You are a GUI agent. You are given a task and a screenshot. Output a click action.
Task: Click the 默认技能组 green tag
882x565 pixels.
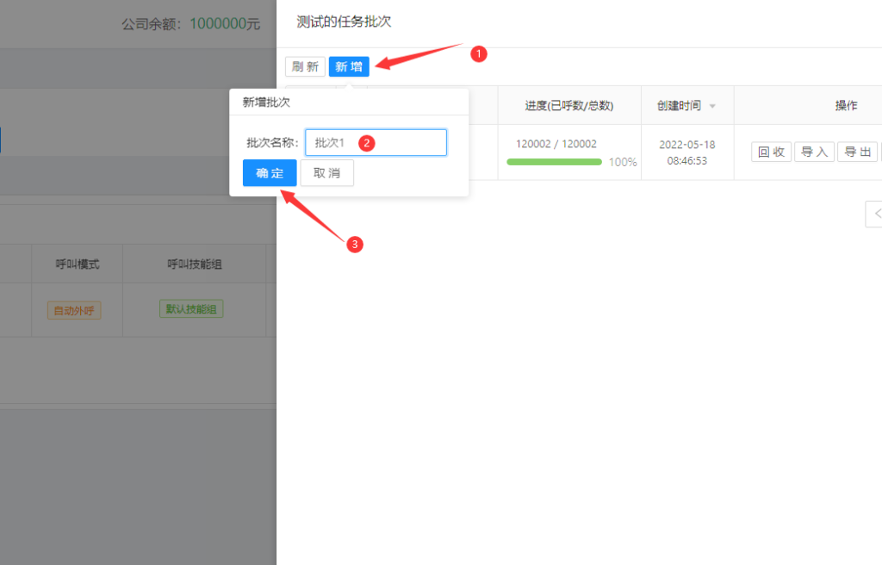[191, 309]
